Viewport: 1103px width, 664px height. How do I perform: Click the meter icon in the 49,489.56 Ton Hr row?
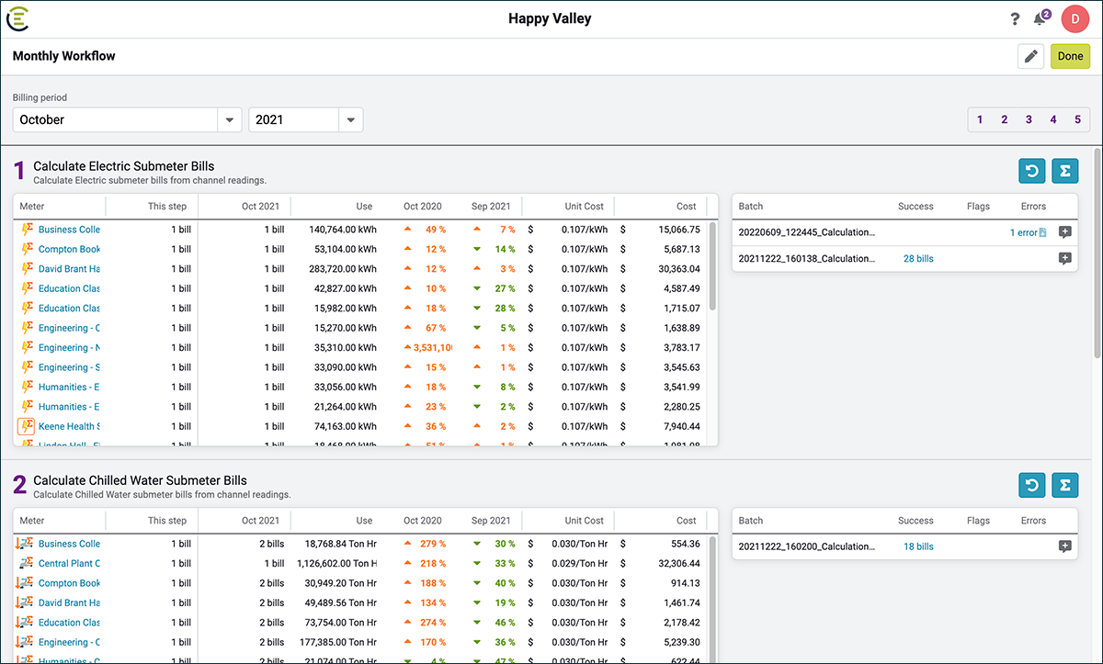point(26,603)
